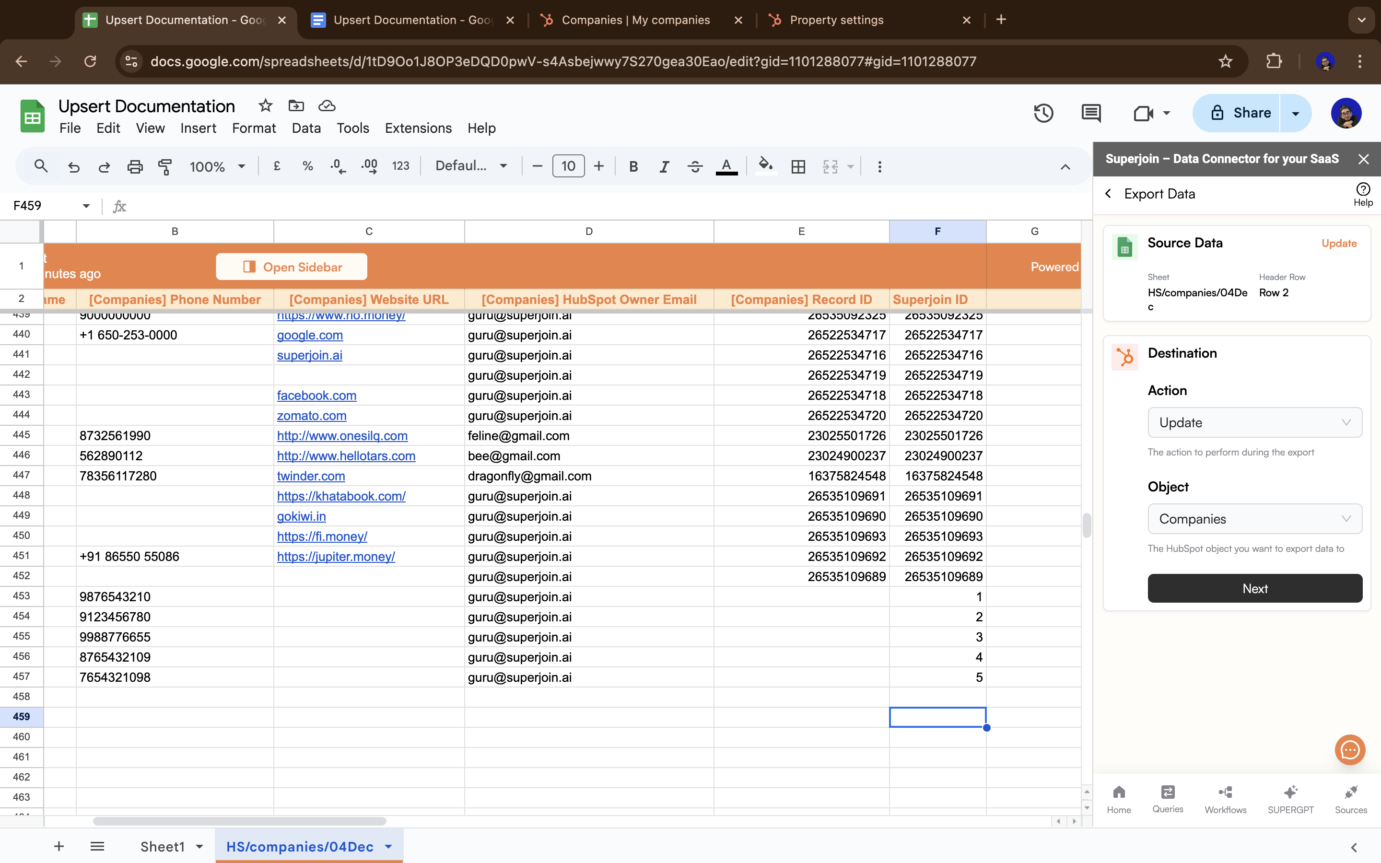Screen dimensions: 1381x863
Task: Open the borders tool in toolbar
Action: 798,167
